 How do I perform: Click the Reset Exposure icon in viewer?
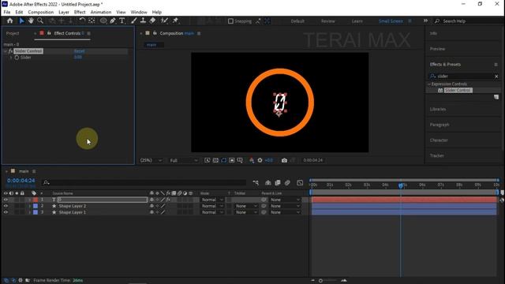point(260,160)
